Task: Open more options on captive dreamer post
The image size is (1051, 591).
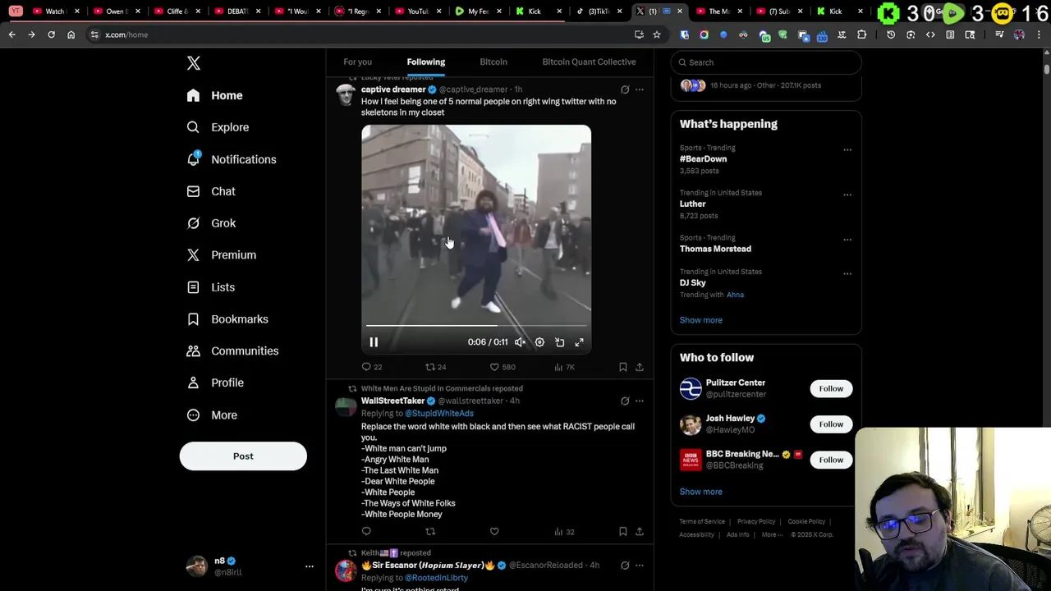Action: tap(640, 89)
